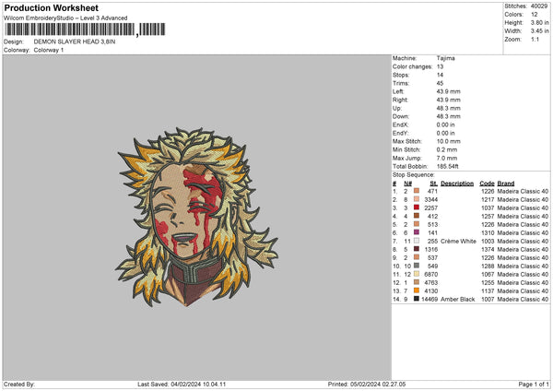Select the color changes value "13"
The width and height of the screenshot is (553, 391).
click(441, 66)
